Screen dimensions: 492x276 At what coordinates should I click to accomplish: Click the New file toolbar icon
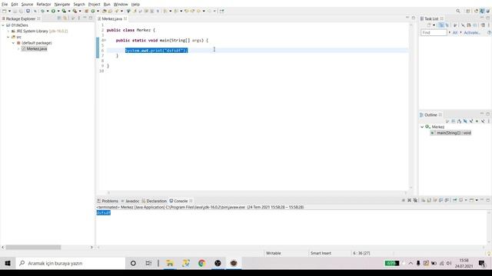coord(5,11)
